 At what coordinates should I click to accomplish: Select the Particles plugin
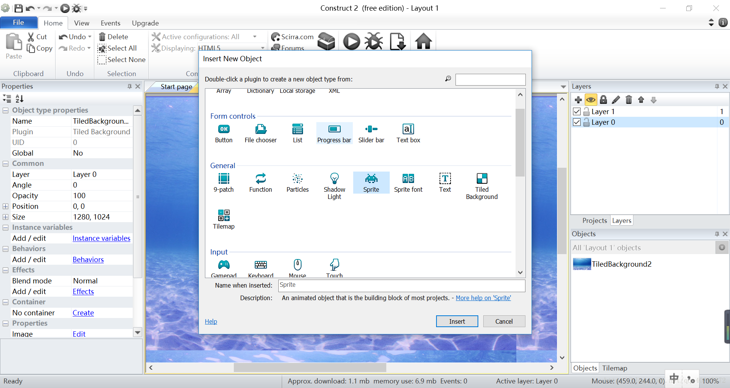click(297, 183)
